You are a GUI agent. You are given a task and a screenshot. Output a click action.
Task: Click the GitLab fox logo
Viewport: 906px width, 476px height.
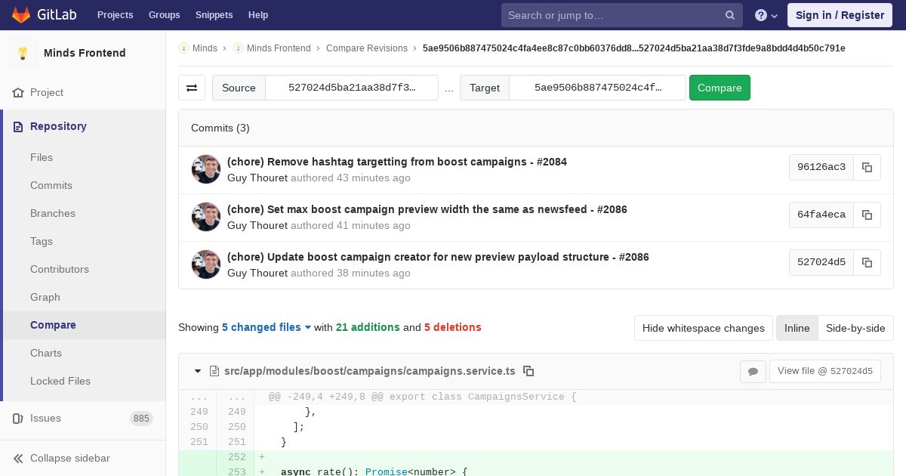(x=21, y=15)
